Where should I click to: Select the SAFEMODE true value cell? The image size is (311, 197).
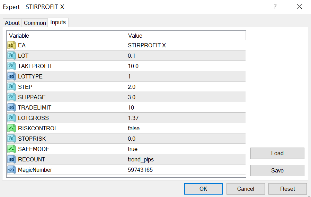pyautogui.click(x=186, y=149)
